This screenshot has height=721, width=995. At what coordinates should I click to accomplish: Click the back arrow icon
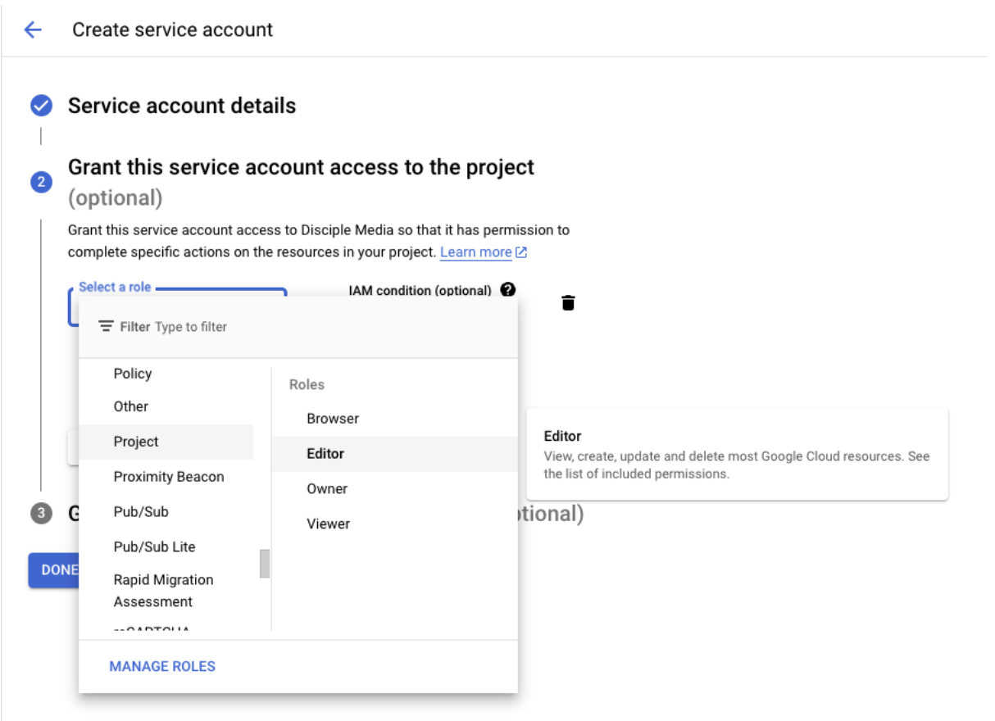click(x=33, y=30)
